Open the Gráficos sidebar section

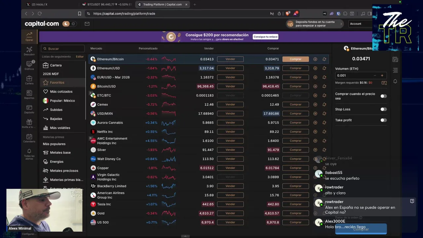[29, 65]
